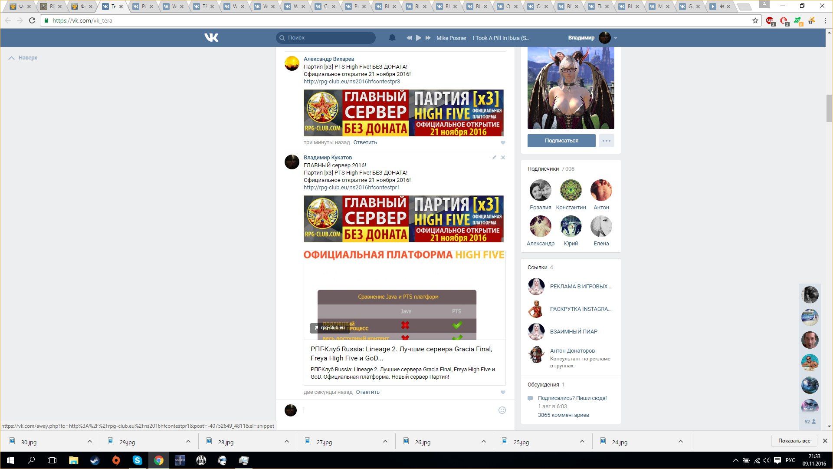Reply to Владимир Кукатов's comment

367,392
